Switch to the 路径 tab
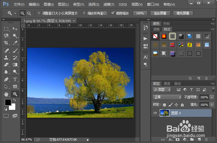 [177, 83]
